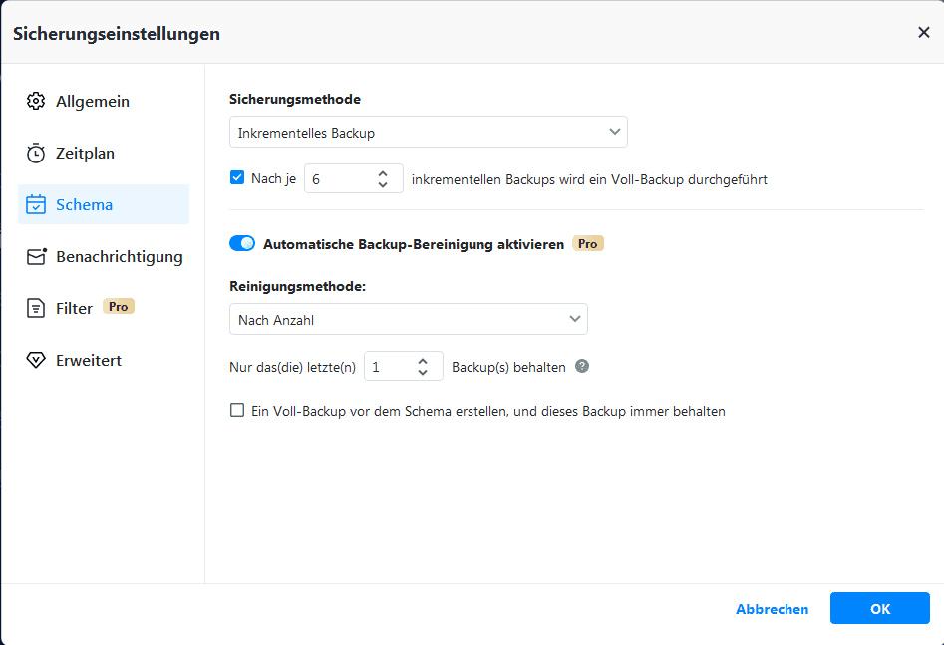This screenshot has height=645, width=944.
Task: Click the Erweitert diamond icon
Action: pos(36,361)
